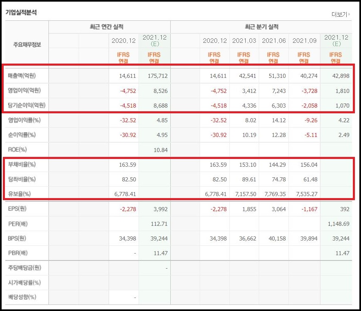Click the net margin value 10.19
Image resolution: width=361 pixels, height=311 pixels.
pos(249,135)
